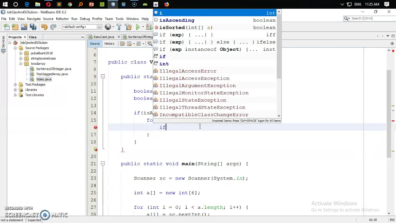396x223 pixels.
Task: Click the error marker on line 16
Action: 96,127
